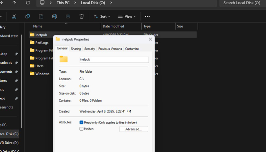
Task: Expand chevron after Local Disk (C:) breadcrumb
Action: (111, 3)
